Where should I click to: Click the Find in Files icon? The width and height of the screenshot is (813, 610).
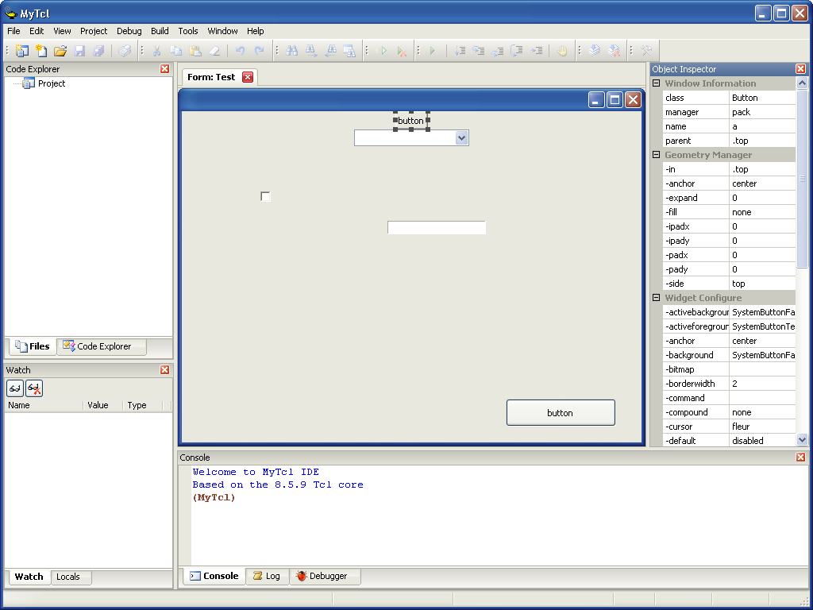click(x=349, y=51)
